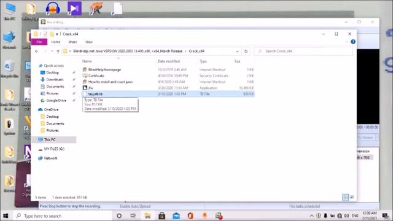Open the Share ribbon tab

pyautogui.click(x=72, y=42)
